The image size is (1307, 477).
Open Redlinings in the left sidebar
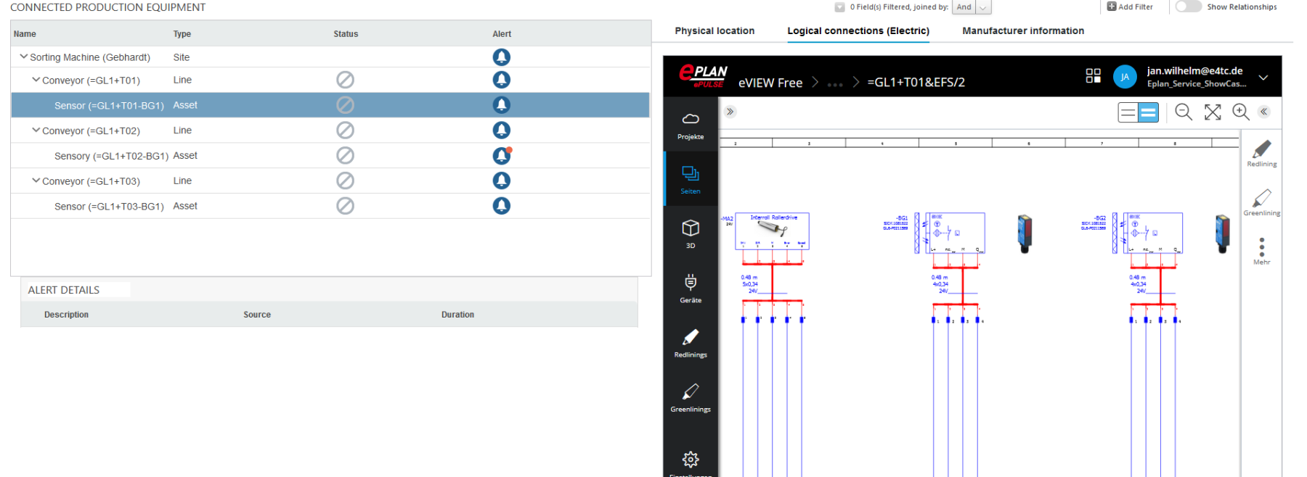tap(691, 342)
